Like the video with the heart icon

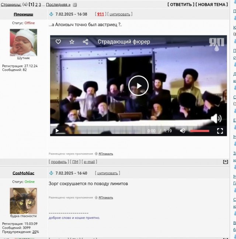click(x=58, y=42)
